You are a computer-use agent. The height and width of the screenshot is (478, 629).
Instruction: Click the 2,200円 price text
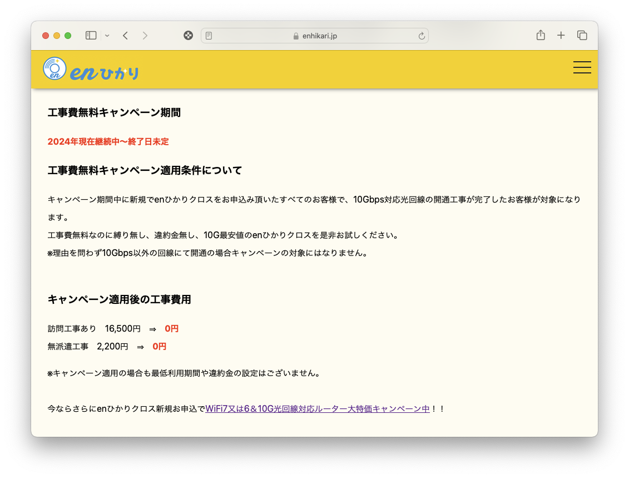[x=112, y=346]
